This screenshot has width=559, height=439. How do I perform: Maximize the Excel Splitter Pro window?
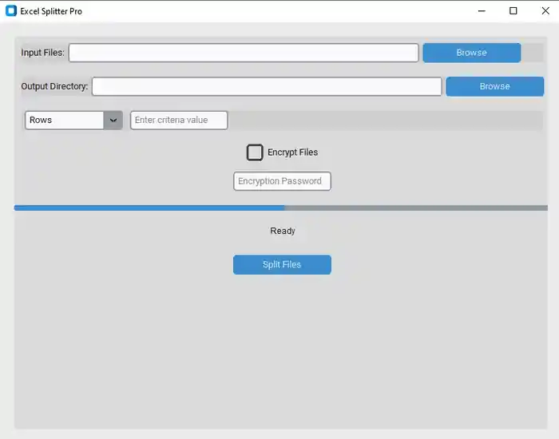point(513,11)
